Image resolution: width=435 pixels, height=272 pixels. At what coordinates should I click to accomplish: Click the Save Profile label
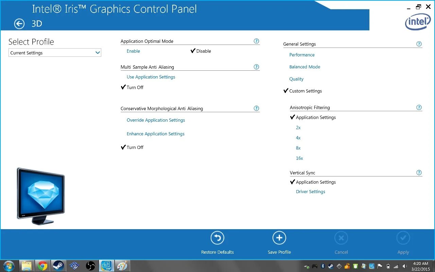coord(279,252)
